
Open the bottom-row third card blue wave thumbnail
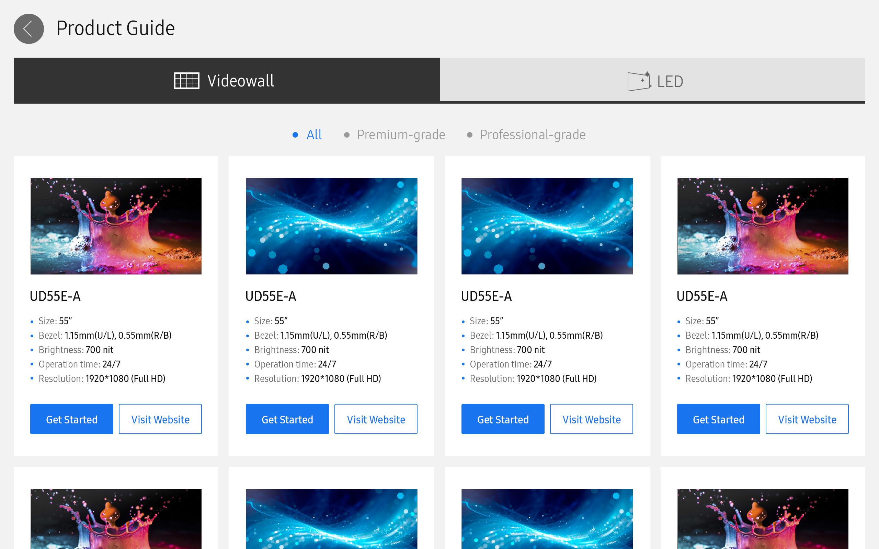547,519
